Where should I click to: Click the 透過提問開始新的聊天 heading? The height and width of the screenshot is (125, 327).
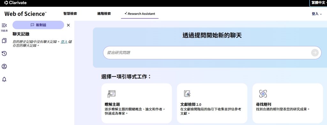click(212, 35)
